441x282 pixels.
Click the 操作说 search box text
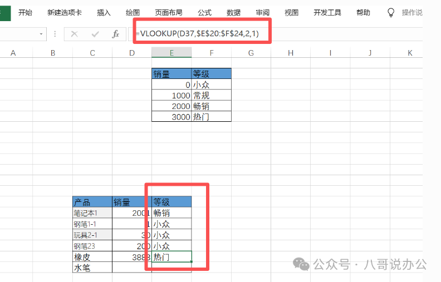(412, 13)
